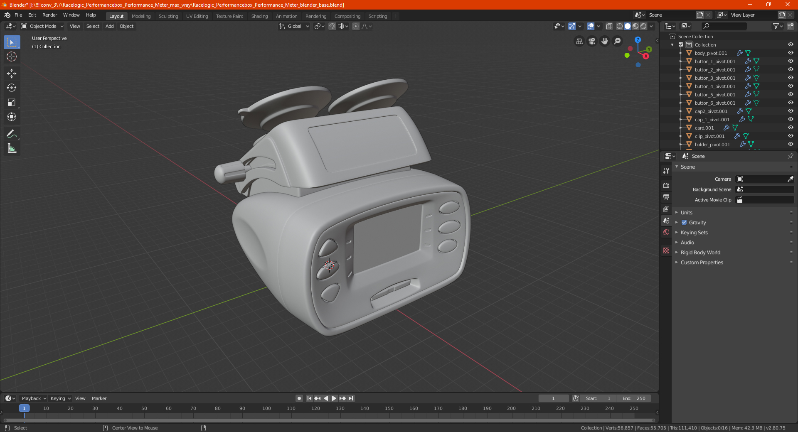Pin the properties editor context
The height and width of the screenshot is (432, 798).
tap(790, 156)
